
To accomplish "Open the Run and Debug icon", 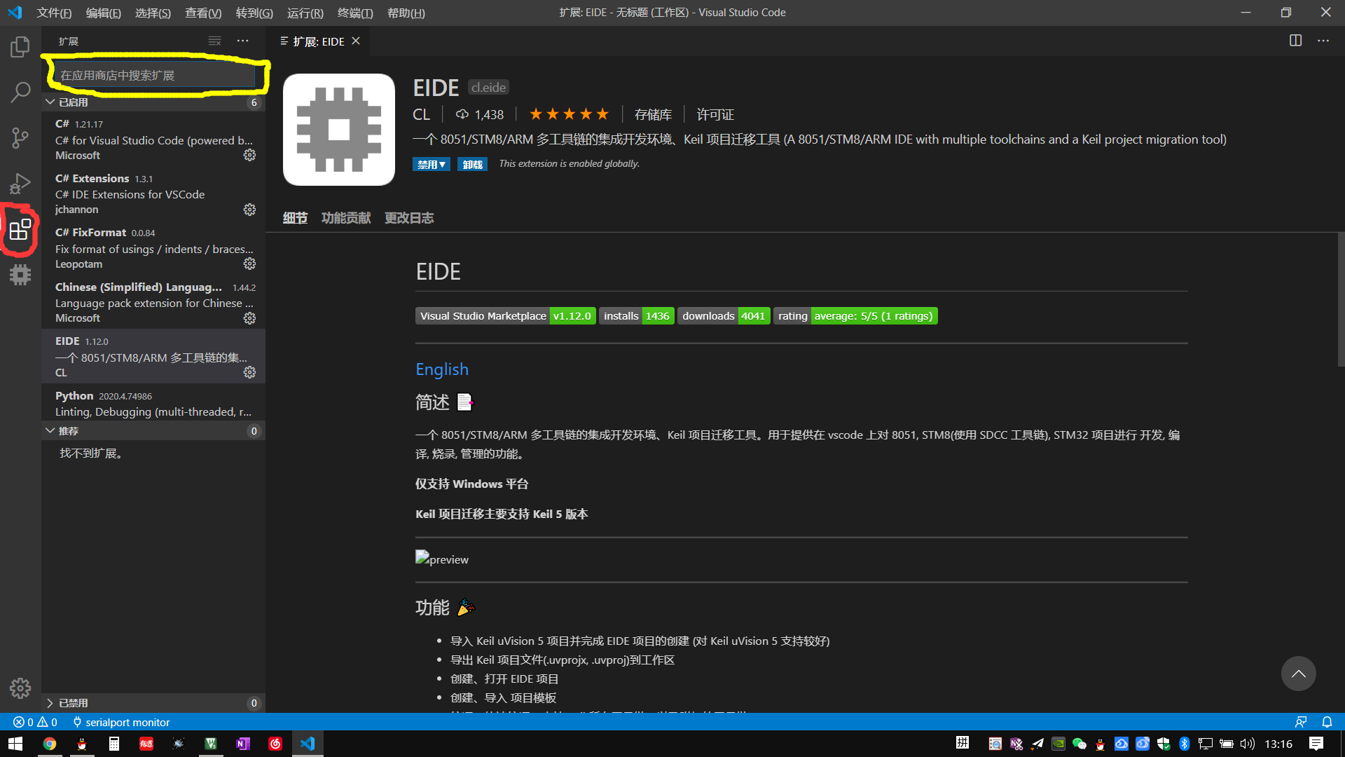I will (x=20, y=183).
